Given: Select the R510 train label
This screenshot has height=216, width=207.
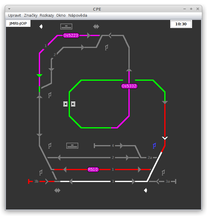Looking at the screenshot, I should coord(93,170).
